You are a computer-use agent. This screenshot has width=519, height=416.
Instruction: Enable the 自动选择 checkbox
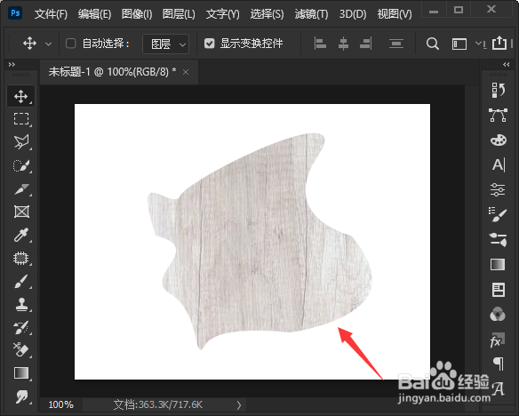[x=70, y=44]
